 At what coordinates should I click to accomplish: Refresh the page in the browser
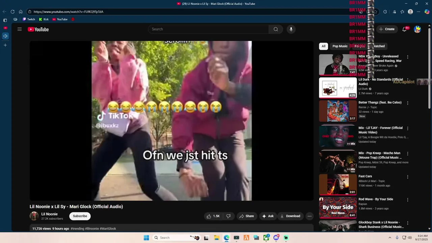pos(12,11)
